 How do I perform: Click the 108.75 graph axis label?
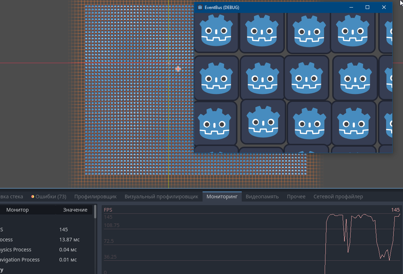[112, 225]
